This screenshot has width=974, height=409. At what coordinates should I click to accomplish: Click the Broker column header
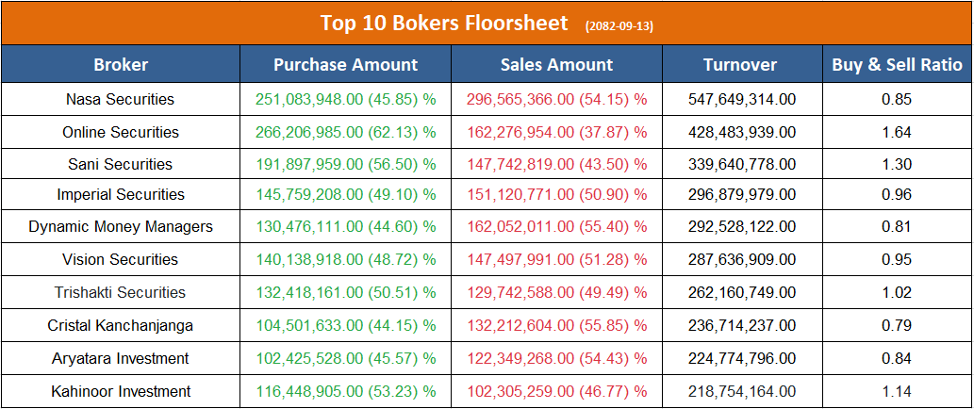point(121,65)
